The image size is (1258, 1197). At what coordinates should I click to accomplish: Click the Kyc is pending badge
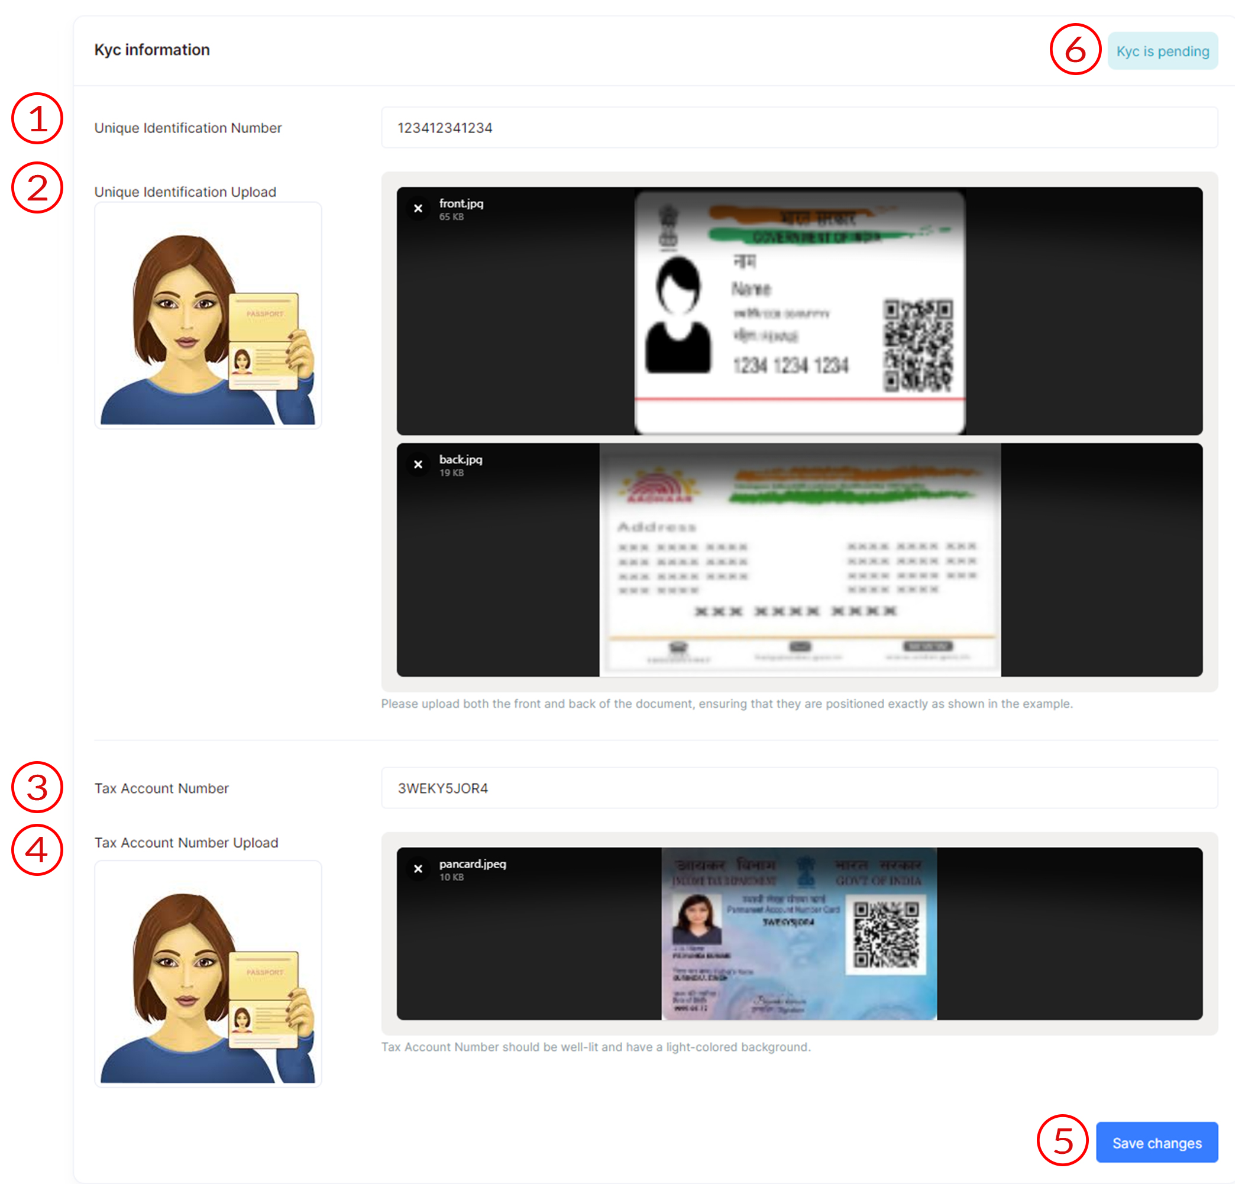(1162, 51)
